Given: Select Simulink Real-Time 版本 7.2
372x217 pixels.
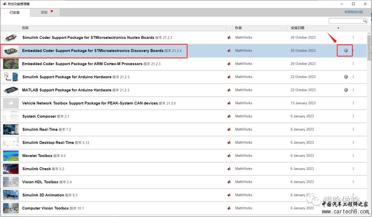Looking at the screenshot, I should click(46, 129).
